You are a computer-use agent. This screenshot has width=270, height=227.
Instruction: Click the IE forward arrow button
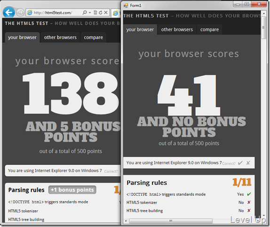click(x=20, y=13)
